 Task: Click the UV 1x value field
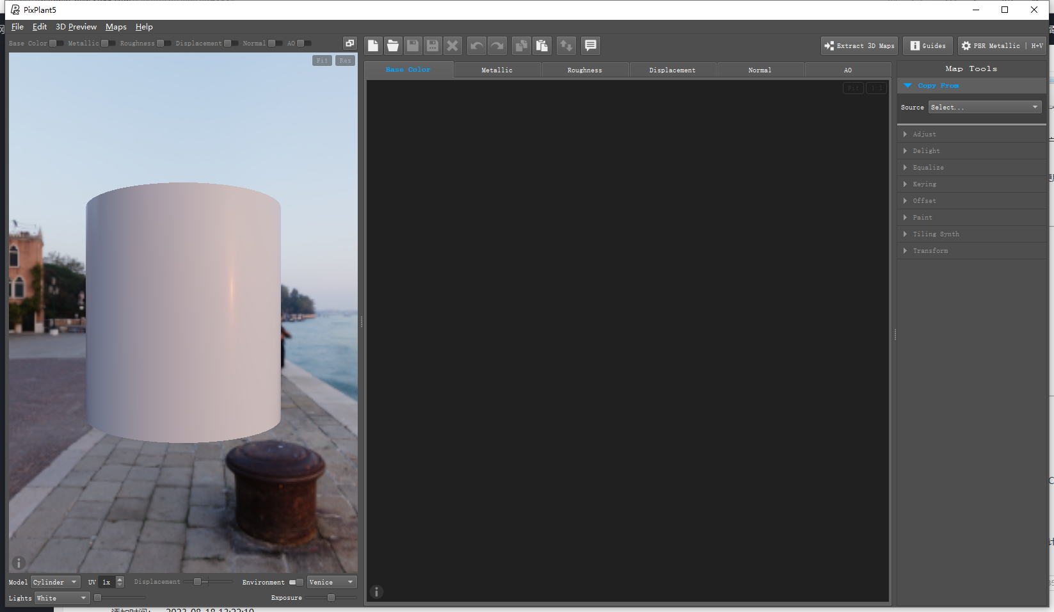coord(107,582)
